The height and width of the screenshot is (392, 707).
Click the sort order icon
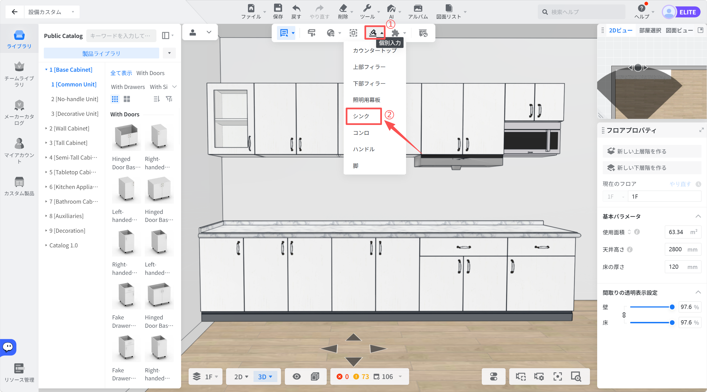(x=157, y=99)
